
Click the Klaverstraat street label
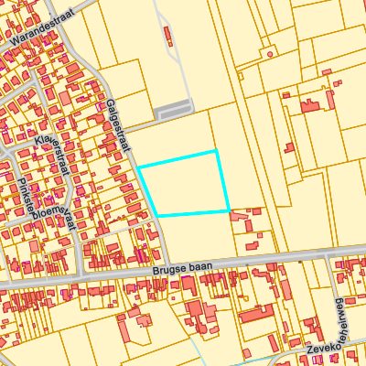click(52, 156)
